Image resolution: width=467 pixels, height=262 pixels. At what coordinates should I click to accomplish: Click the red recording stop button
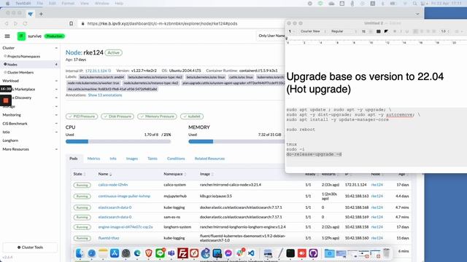click(x=6, y=100)
